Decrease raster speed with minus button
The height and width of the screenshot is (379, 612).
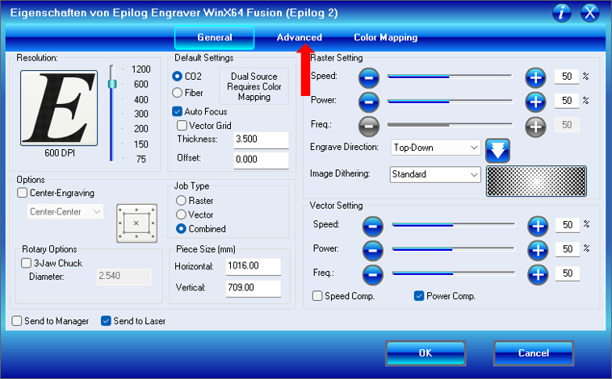click(368, 77)
